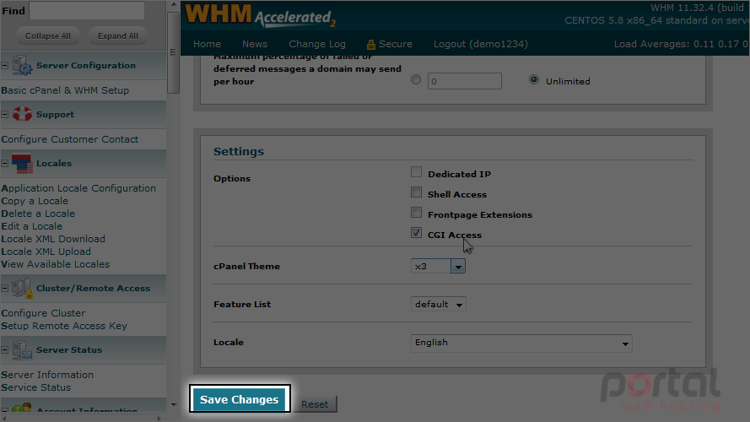The width and height of the screenshot is (750, 422).
Task: Click the Server Status section icon
Action: [22, 349]
